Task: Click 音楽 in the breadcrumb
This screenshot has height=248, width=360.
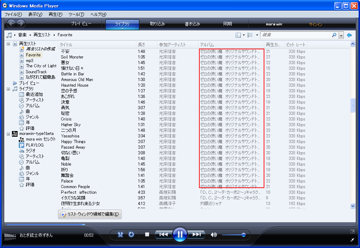Action: [22, 35]
